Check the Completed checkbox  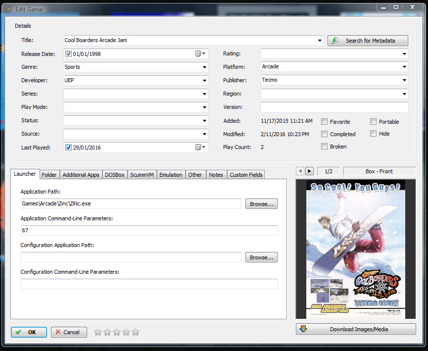tap(324, 134)
